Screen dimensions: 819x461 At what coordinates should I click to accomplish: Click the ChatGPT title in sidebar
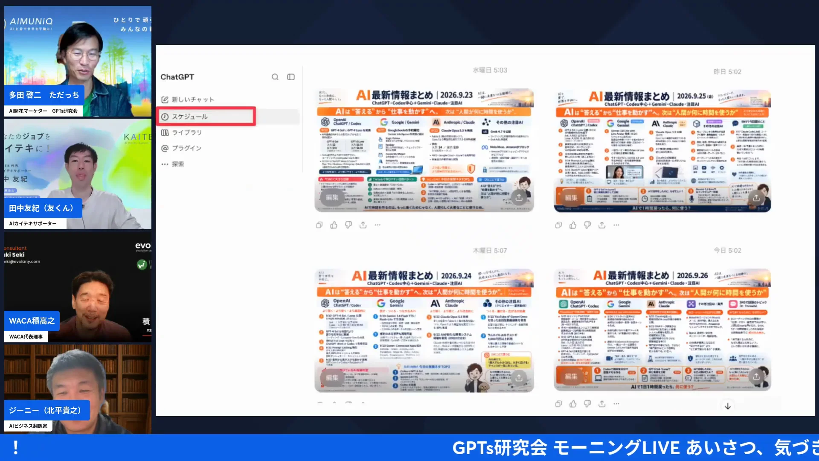[x=177, y=77]
